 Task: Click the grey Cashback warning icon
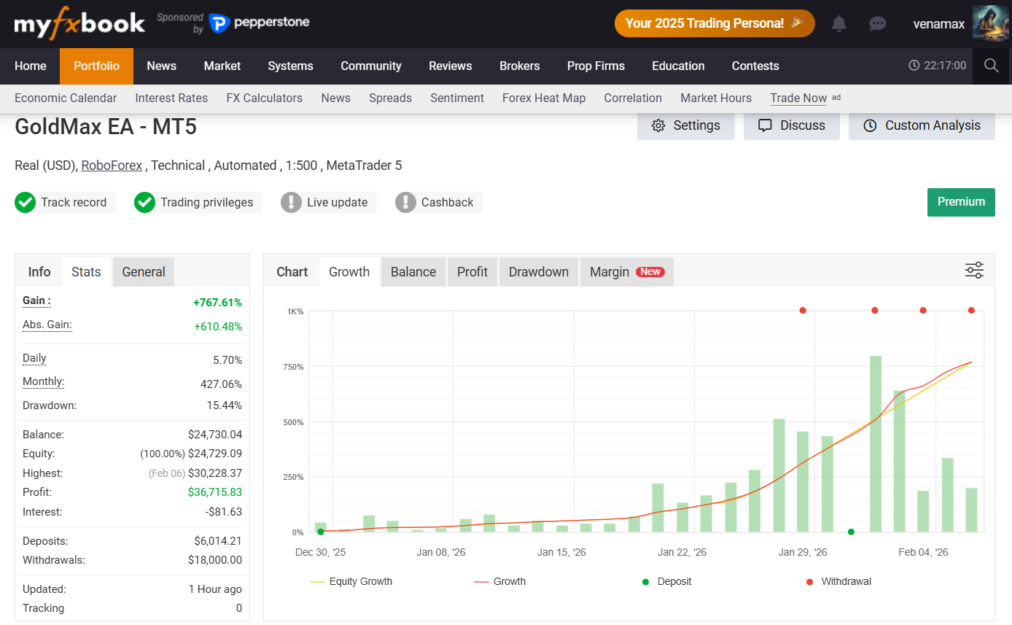tap(405, 202)
